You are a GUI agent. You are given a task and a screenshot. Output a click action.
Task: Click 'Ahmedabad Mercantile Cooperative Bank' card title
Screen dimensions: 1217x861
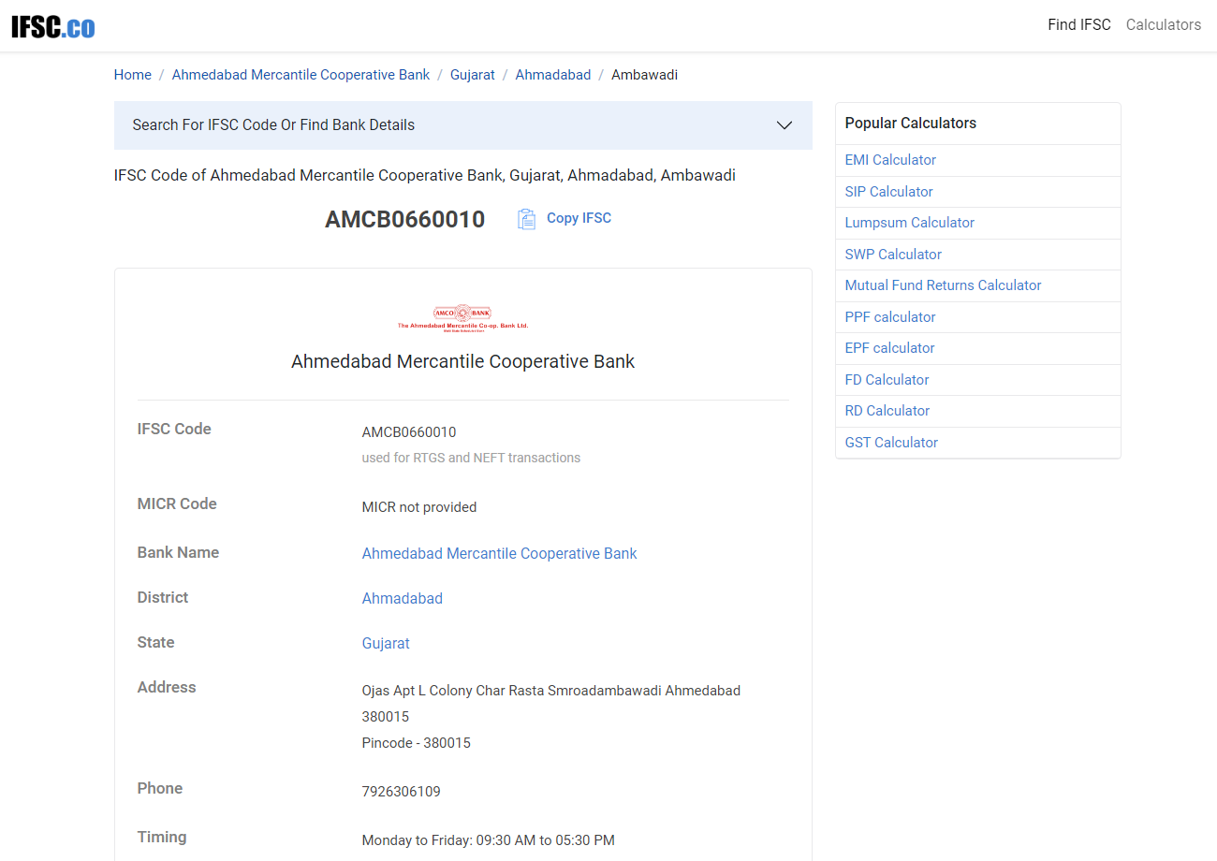coord(462,361)
